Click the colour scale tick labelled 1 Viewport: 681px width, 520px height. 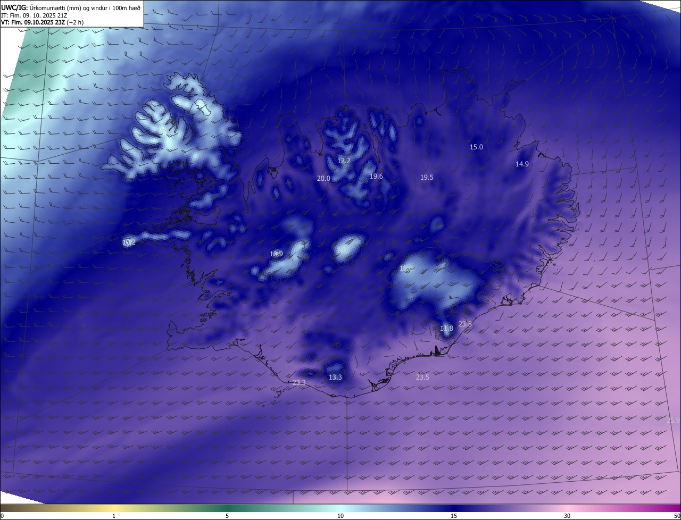click(114, 516)
